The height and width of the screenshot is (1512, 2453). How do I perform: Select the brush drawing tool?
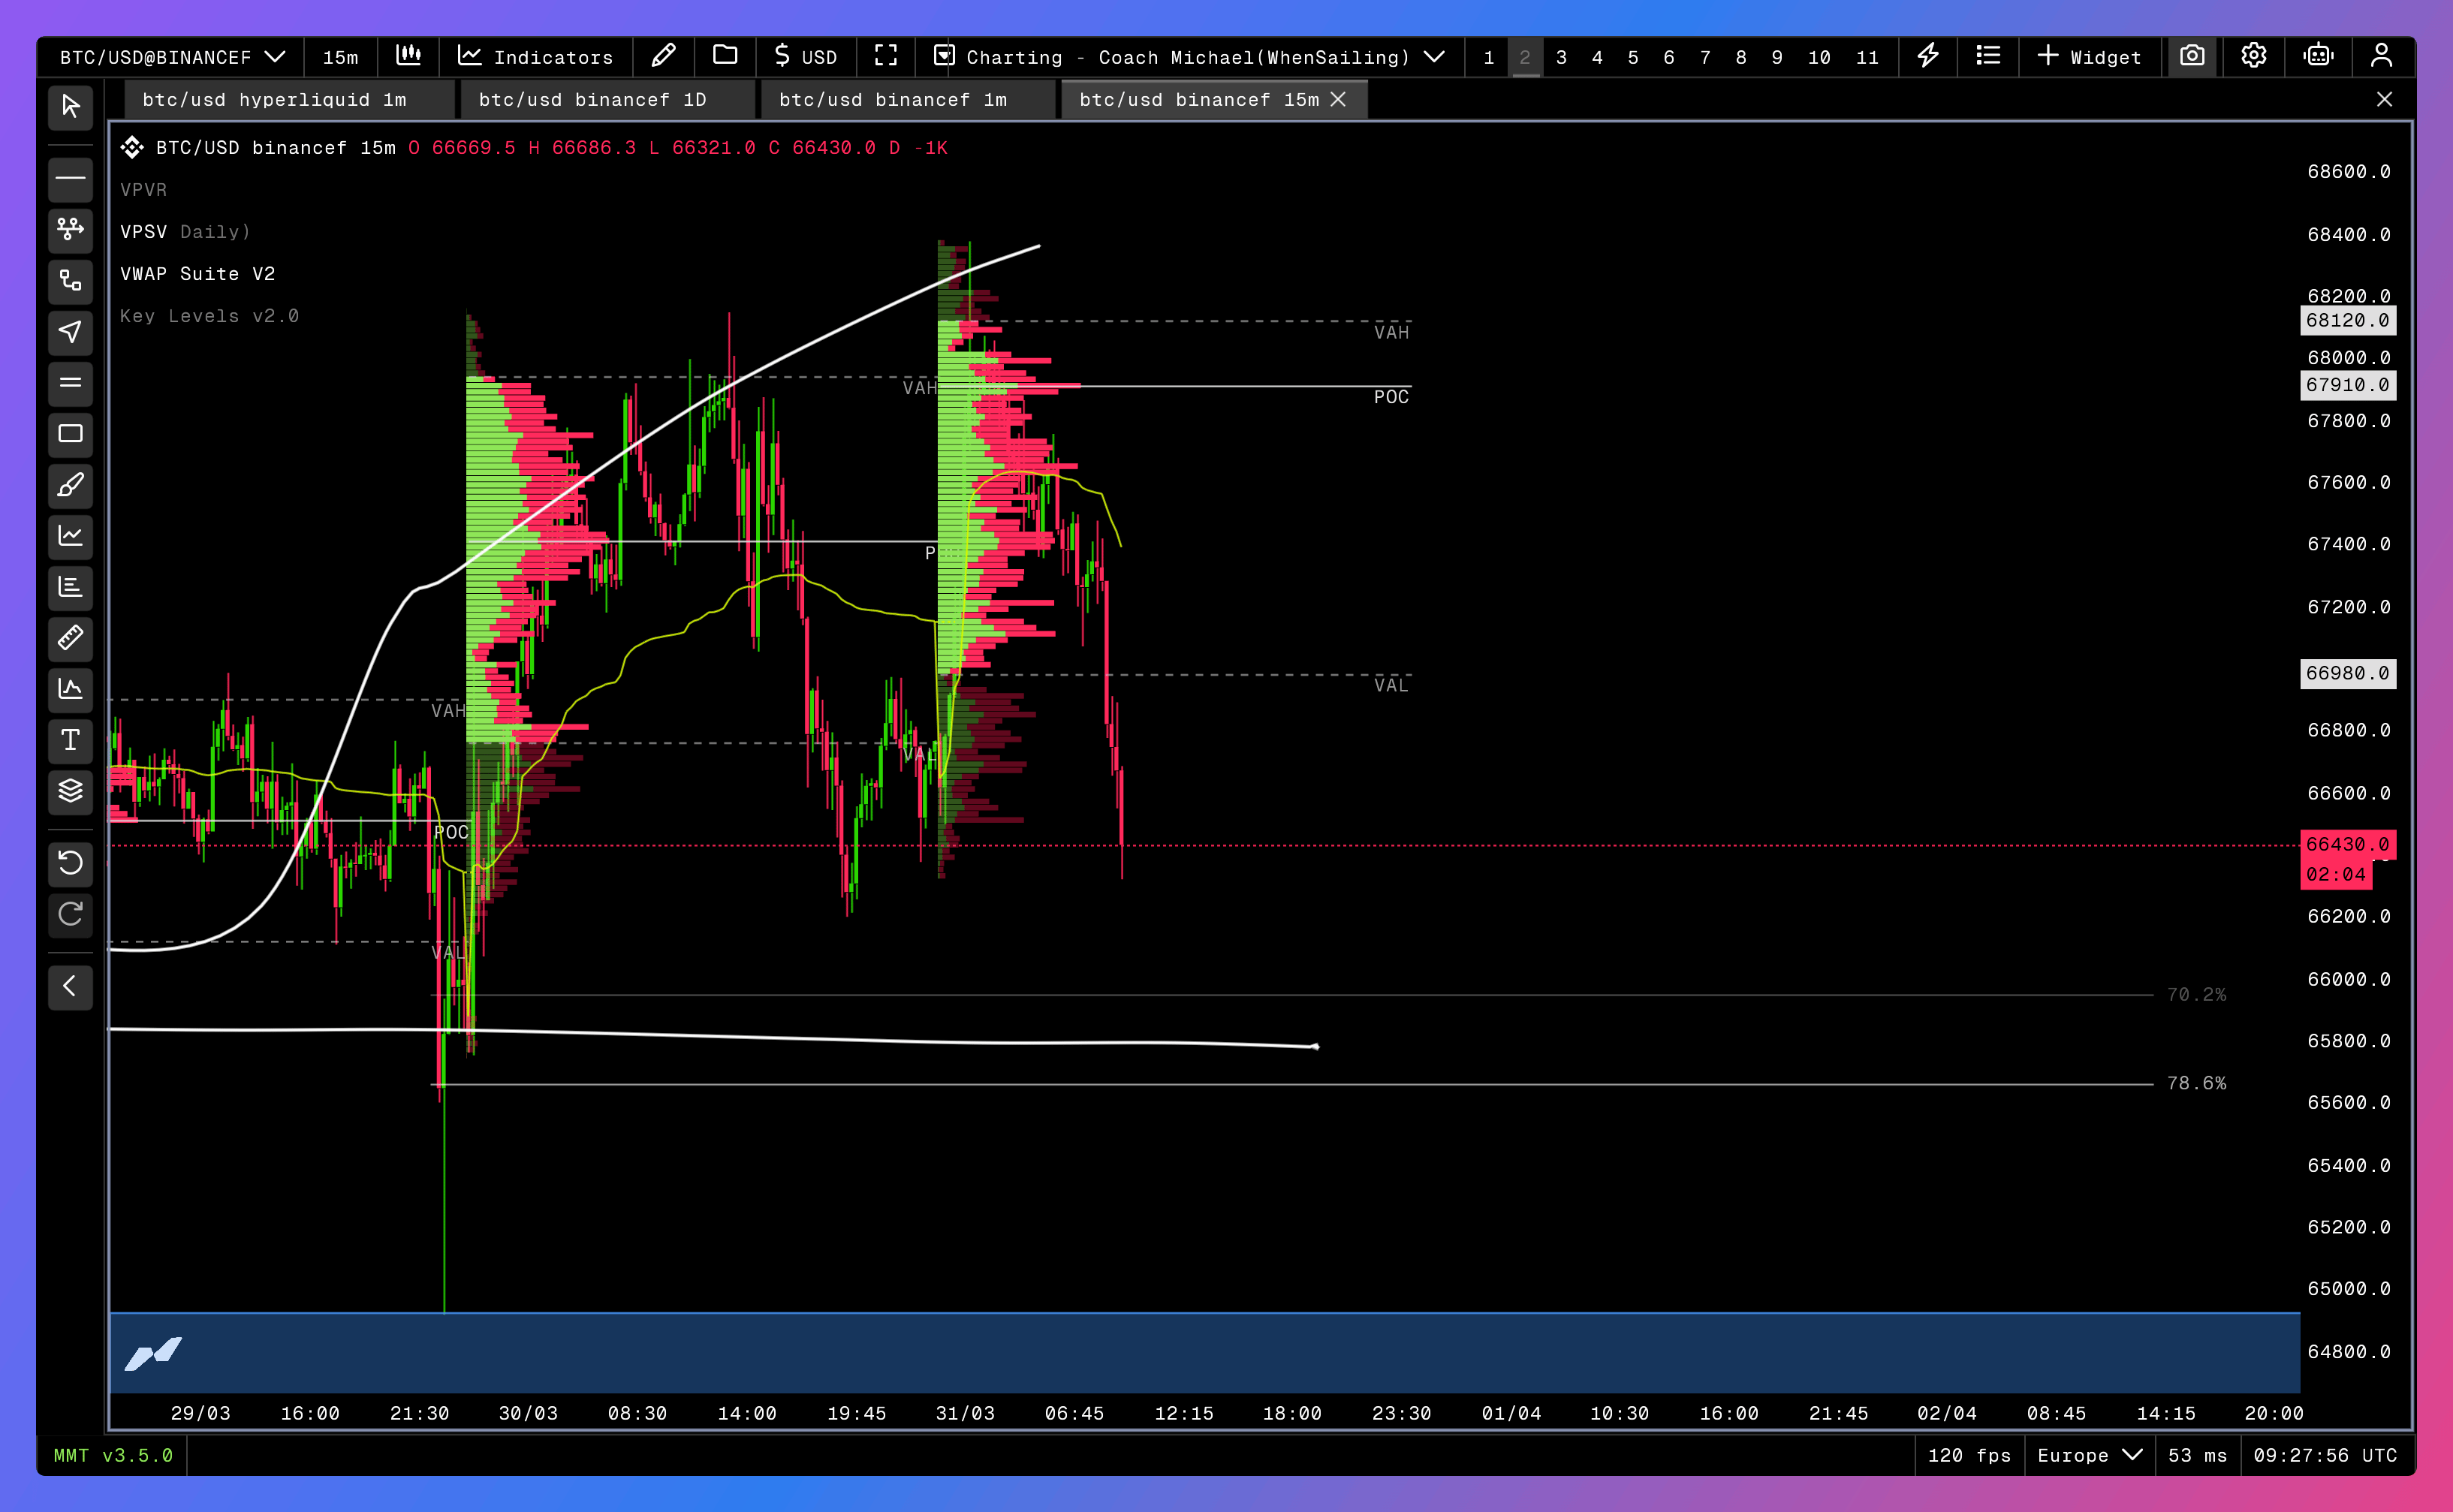[70, 486]
